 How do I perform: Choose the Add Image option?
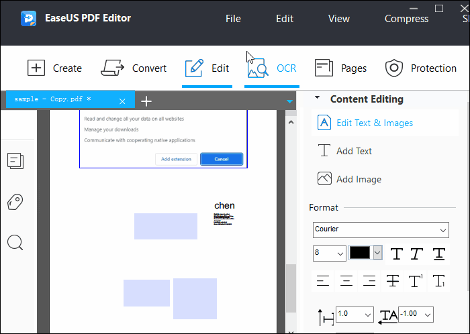point(350,179)
